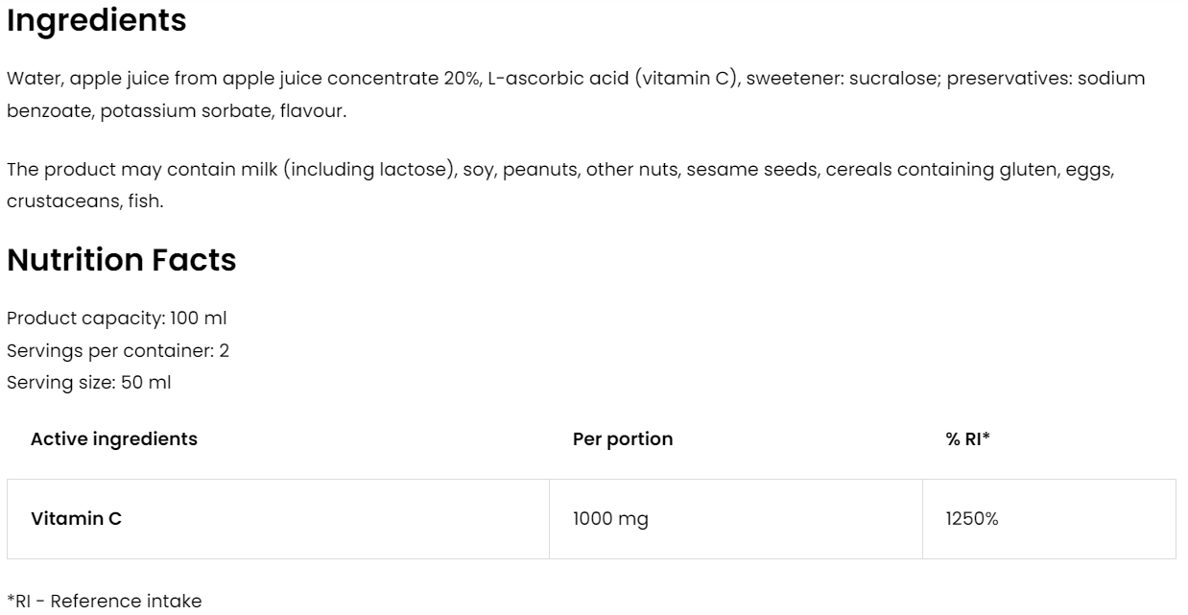Click the '1000 mg' table cell

(610, 519)
